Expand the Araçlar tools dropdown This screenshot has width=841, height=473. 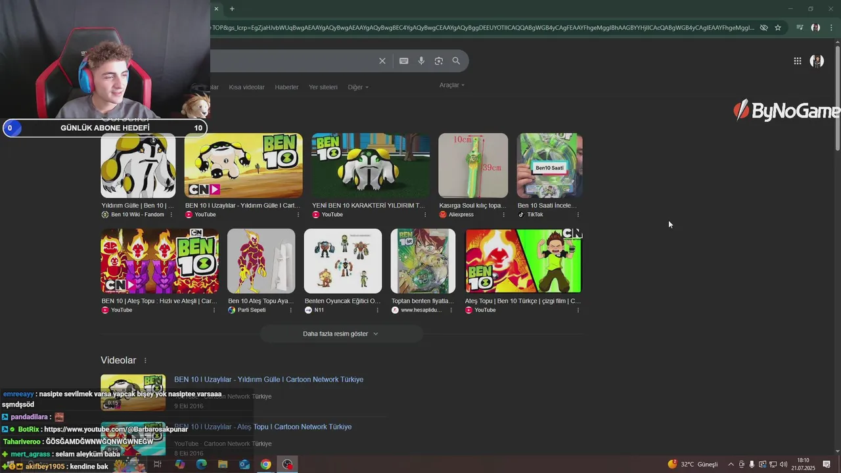[452, 85]
